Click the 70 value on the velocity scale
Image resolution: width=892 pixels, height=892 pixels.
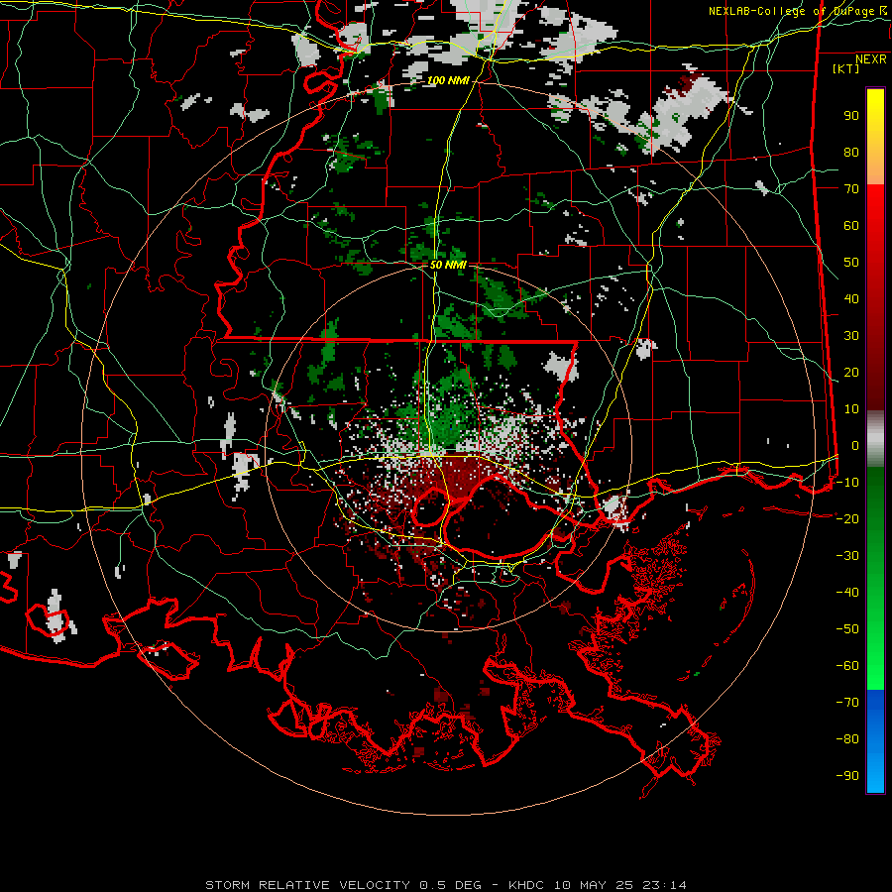(x=851, y=189)
